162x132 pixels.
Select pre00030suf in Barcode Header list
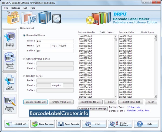tap(85, 61)
